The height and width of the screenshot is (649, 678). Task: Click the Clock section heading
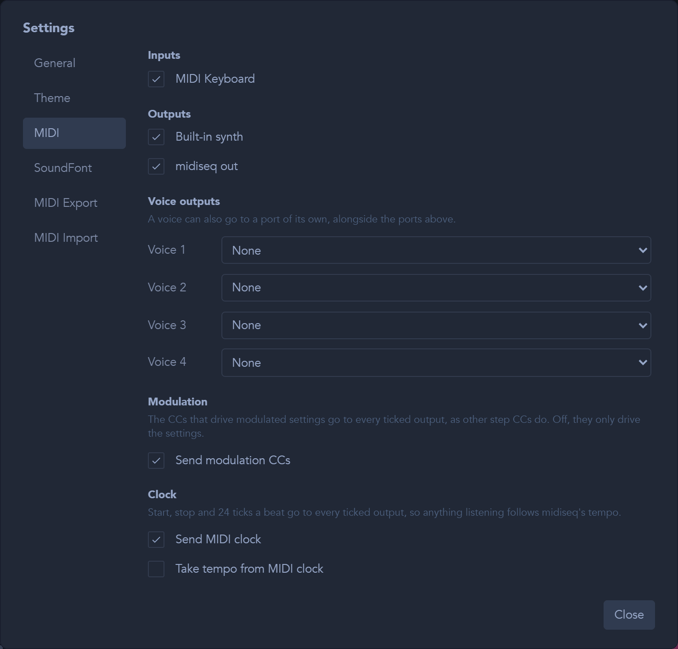(162, 495)
